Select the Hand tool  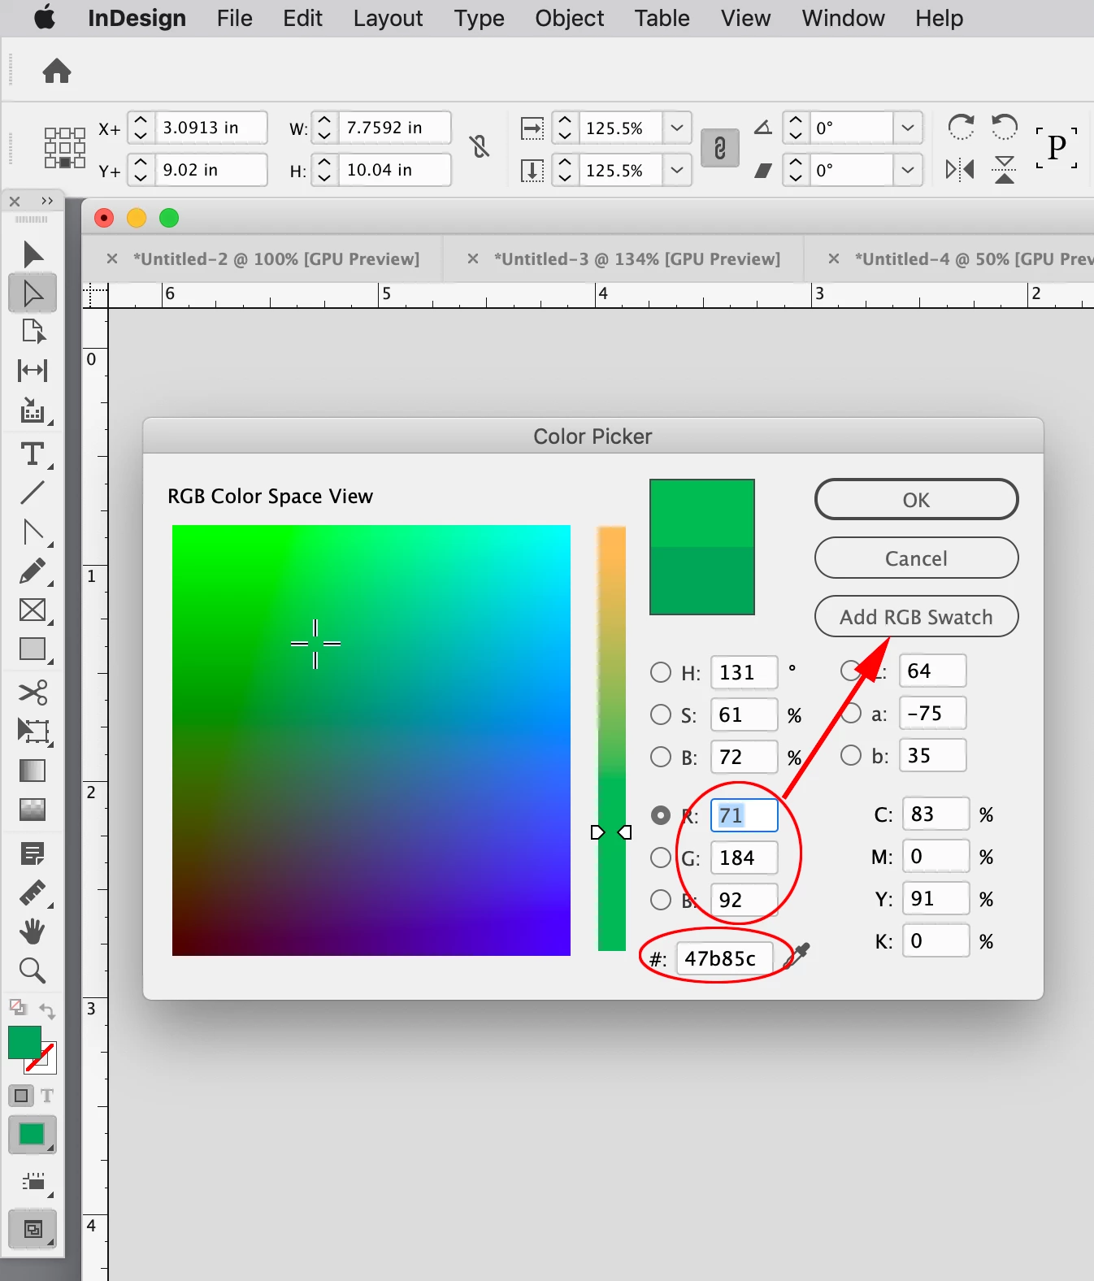(x=33, y=931)
